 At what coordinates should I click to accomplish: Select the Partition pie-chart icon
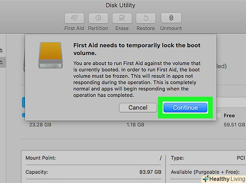(98, 18)
